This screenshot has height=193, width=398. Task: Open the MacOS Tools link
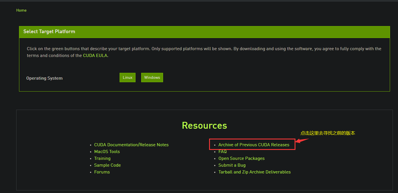coord(107,152)
